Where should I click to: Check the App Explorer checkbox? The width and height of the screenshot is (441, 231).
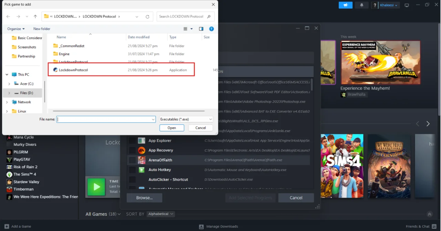pos(132,141)
